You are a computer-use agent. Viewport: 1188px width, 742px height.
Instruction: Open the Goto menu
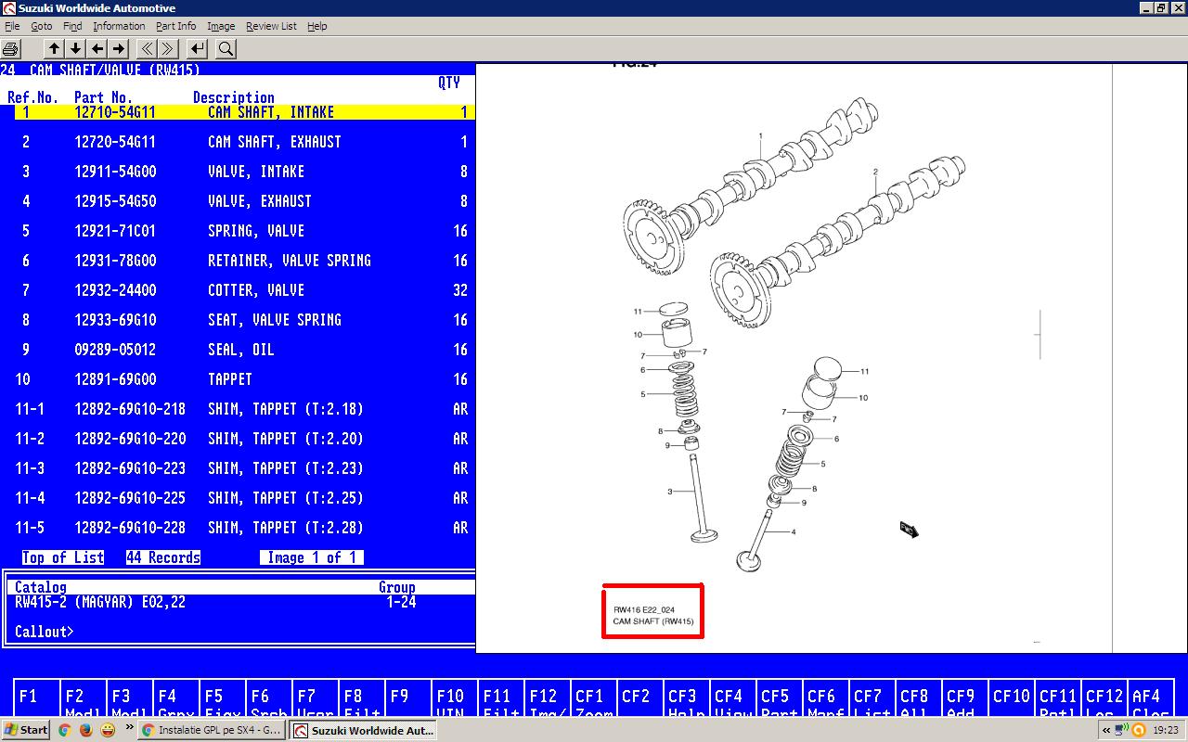click(x=42, y=26)
